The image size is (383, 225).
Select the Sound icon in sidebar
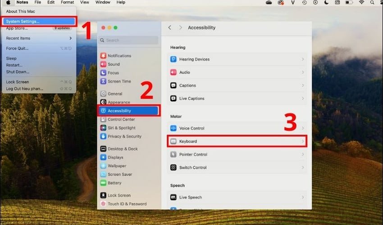pos(103,64)
